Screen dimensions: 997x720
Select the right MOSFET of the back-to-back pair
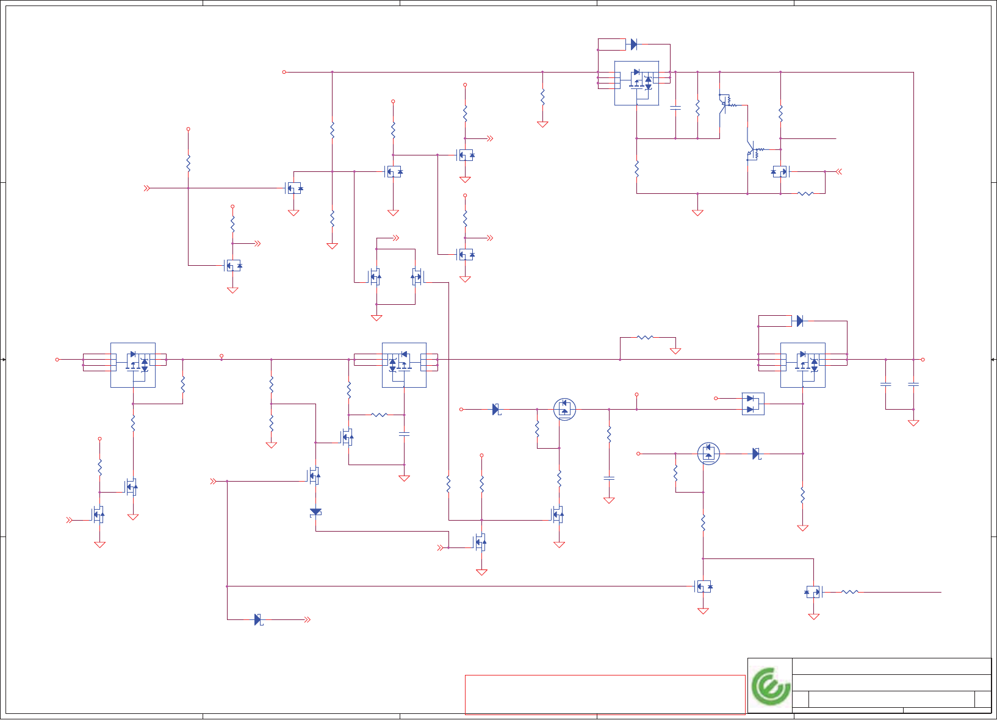(417, 277)
